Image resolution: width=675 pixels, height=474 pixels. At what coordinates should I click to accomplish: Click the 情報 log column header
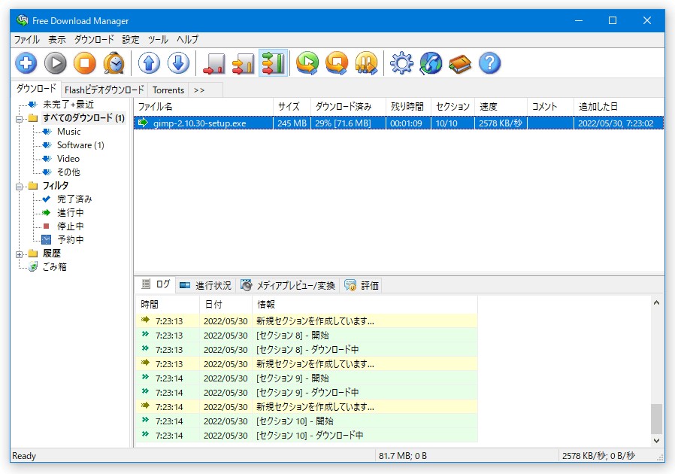[x=365, y=304]
